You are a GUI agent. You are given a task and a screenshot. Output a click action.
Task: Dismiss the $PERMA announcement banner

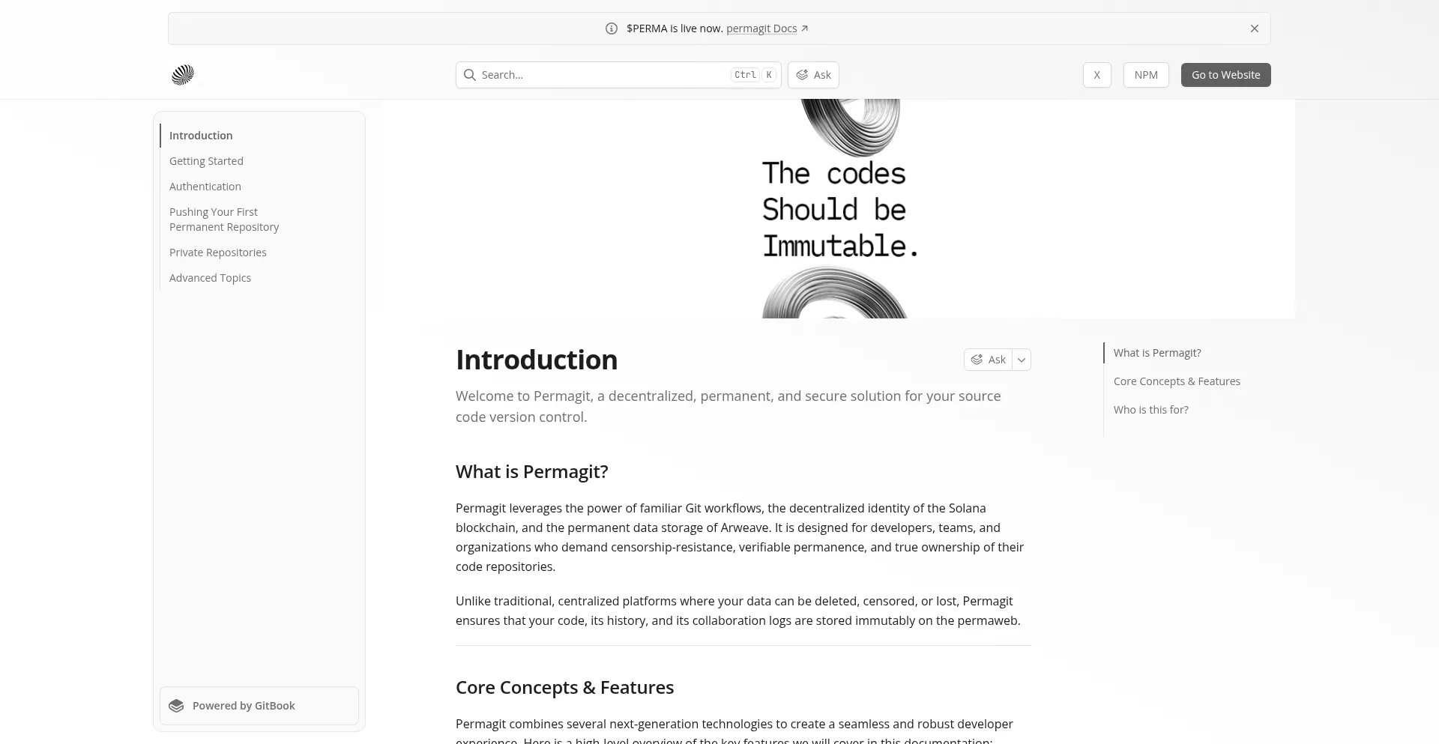(x=1255, y=28)
